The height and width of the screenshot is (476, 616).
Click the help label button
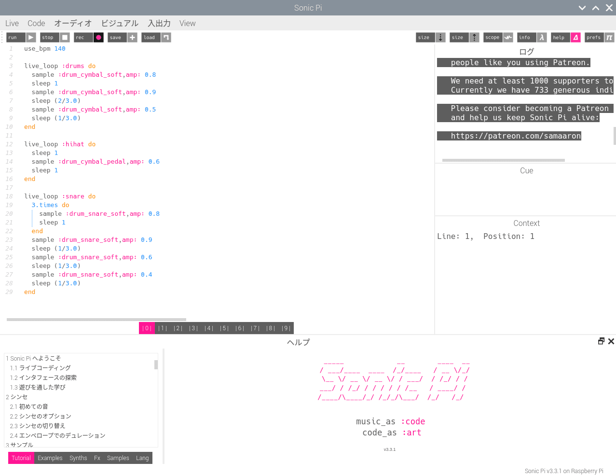[561, 38]
